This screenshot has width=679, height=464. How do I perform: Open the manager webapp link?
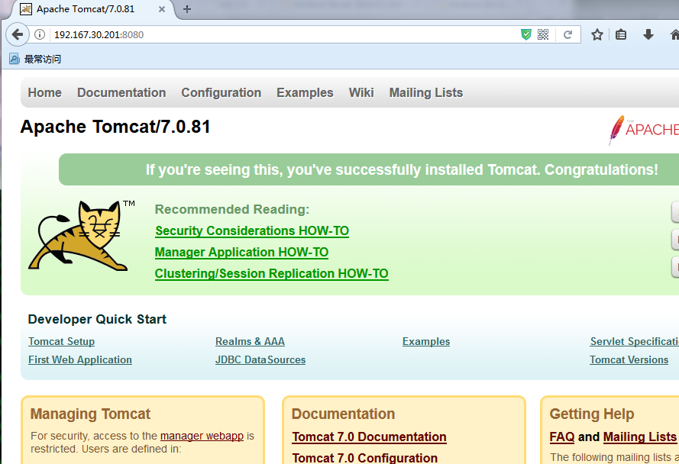tap(202, 436)
